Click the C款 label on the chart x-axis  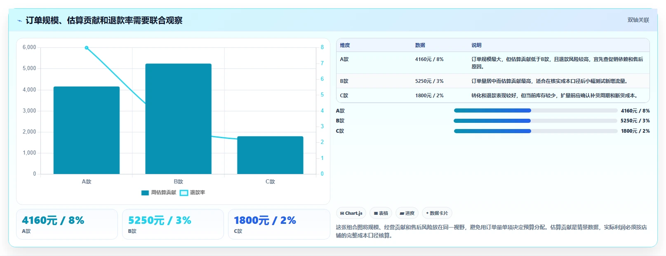(270, 182)
